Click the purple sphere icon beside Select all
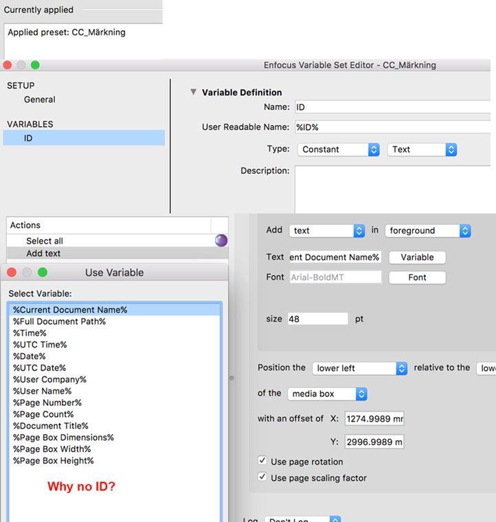This screenshot has width=496, height=522. [x=221, y=240]
